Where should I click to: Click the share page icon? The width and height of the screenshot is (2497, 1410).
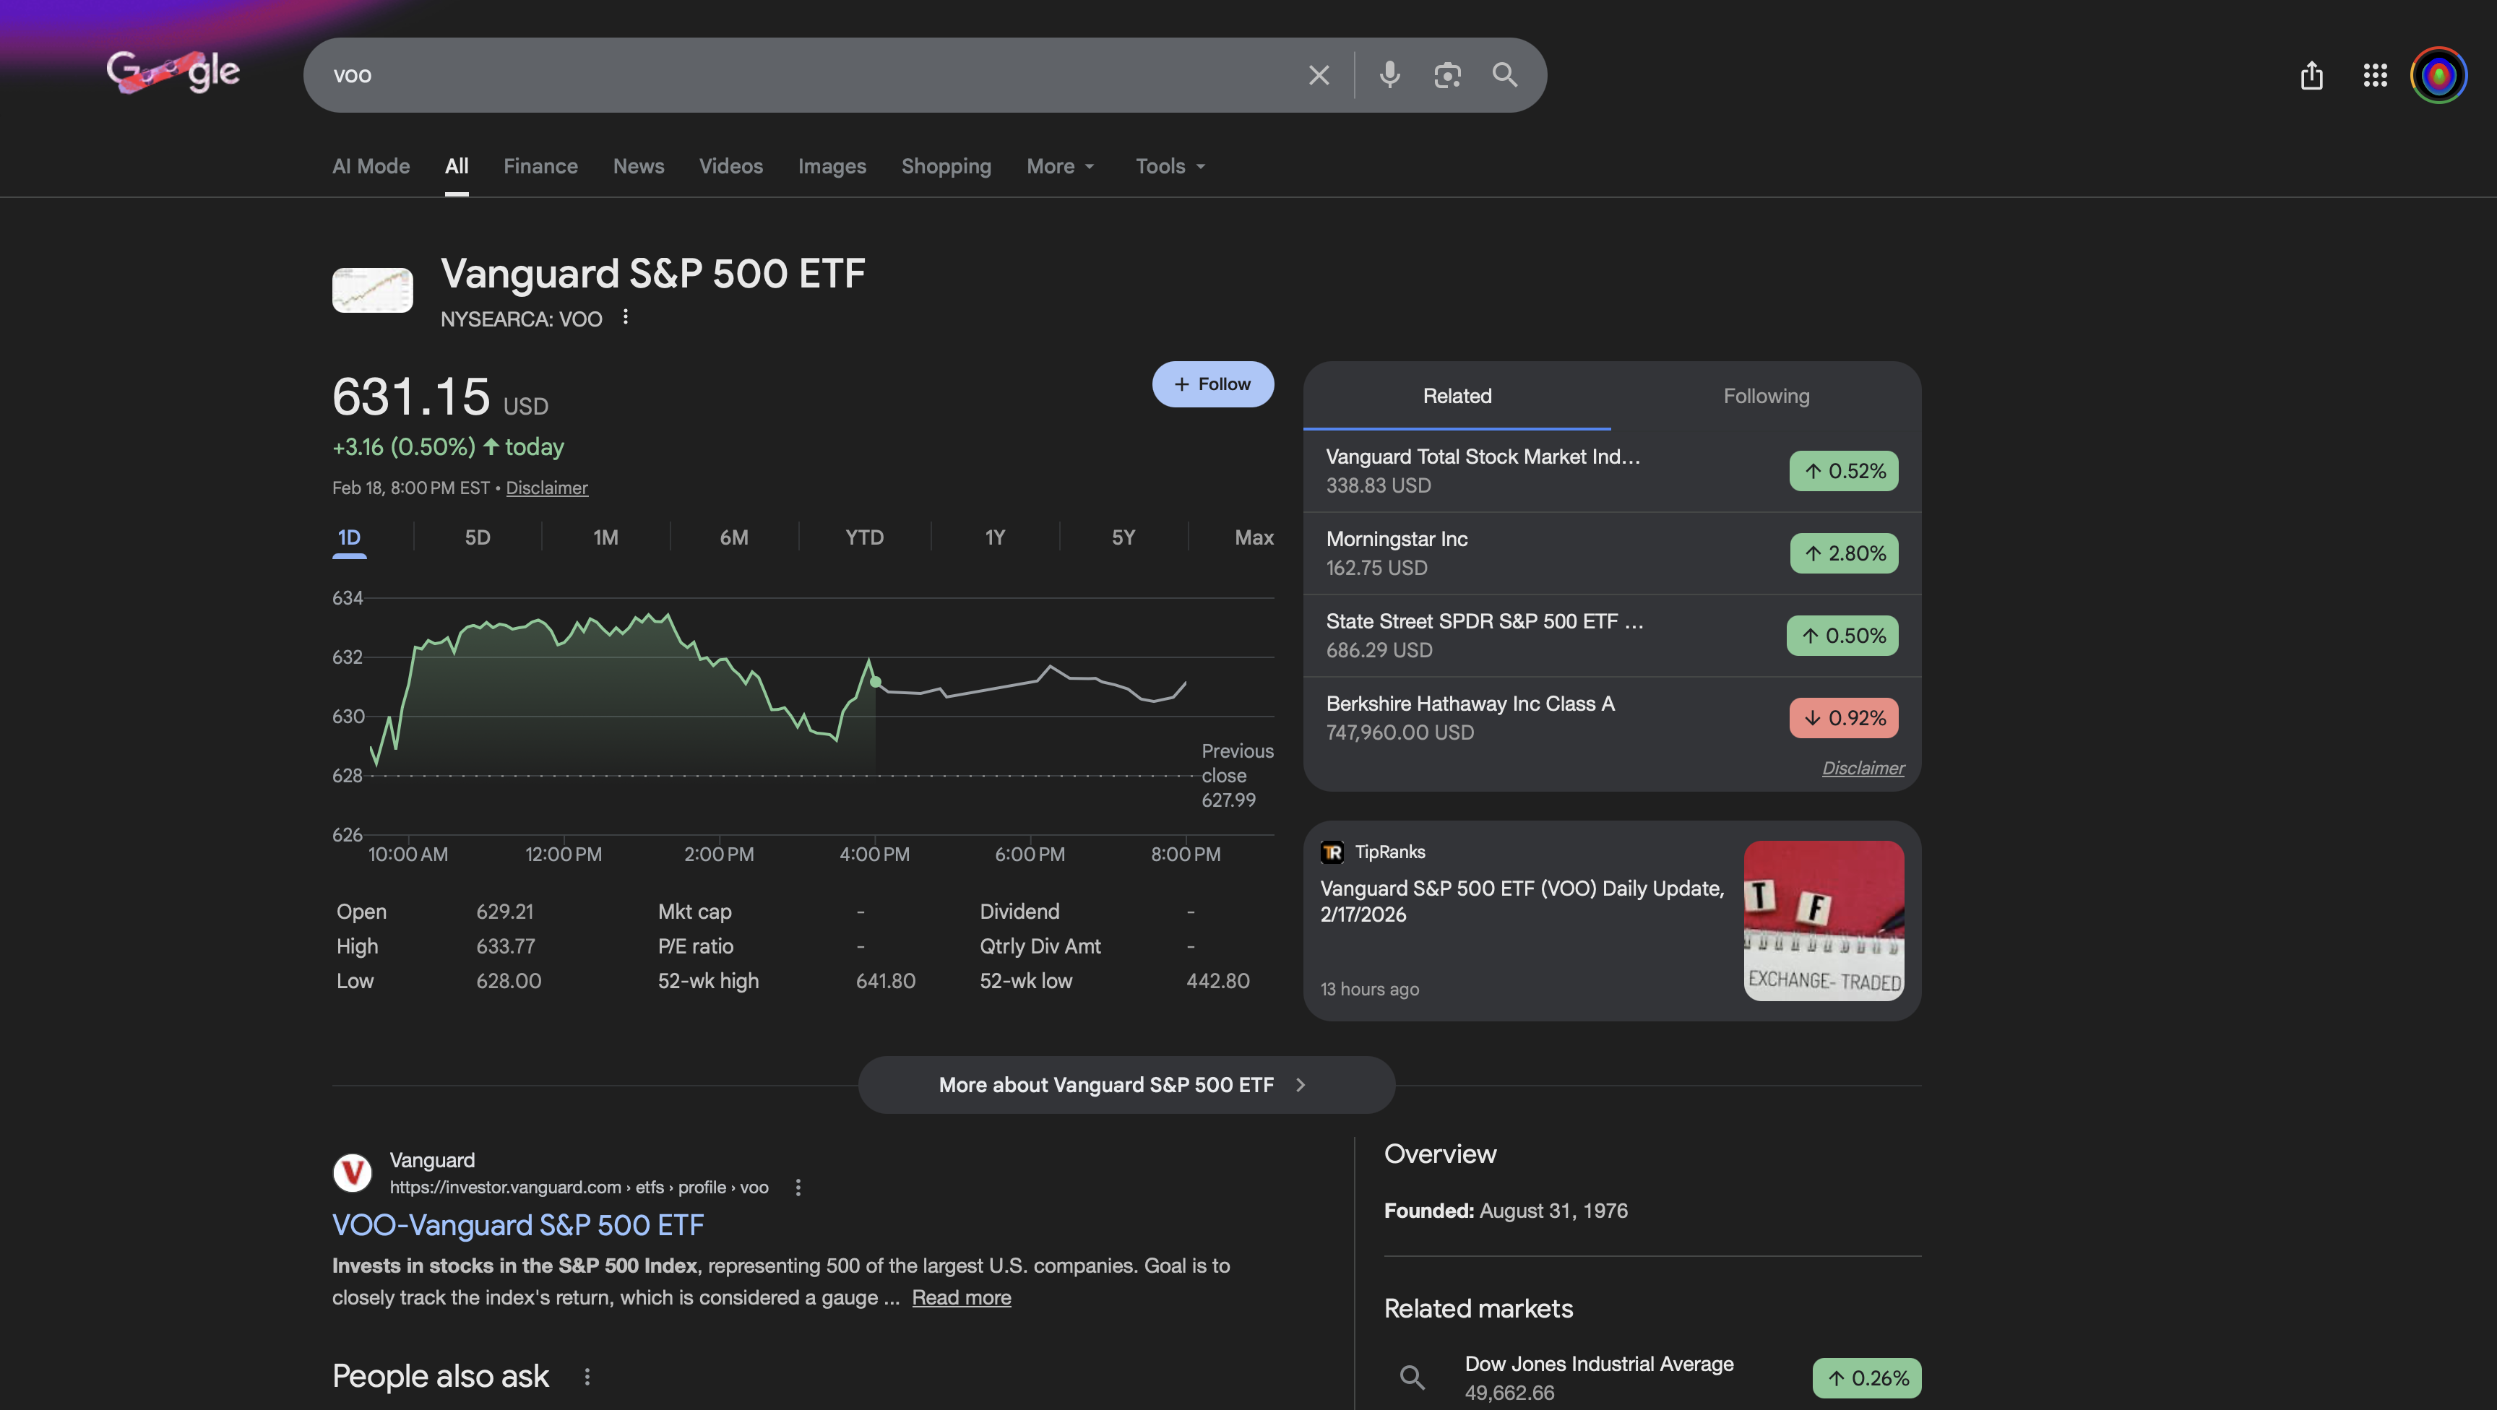pos(2312,74)
